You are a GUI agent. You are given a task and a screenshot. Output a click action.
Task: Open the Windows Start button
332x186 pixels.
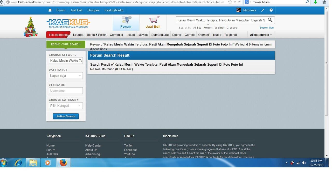(3, 163)
